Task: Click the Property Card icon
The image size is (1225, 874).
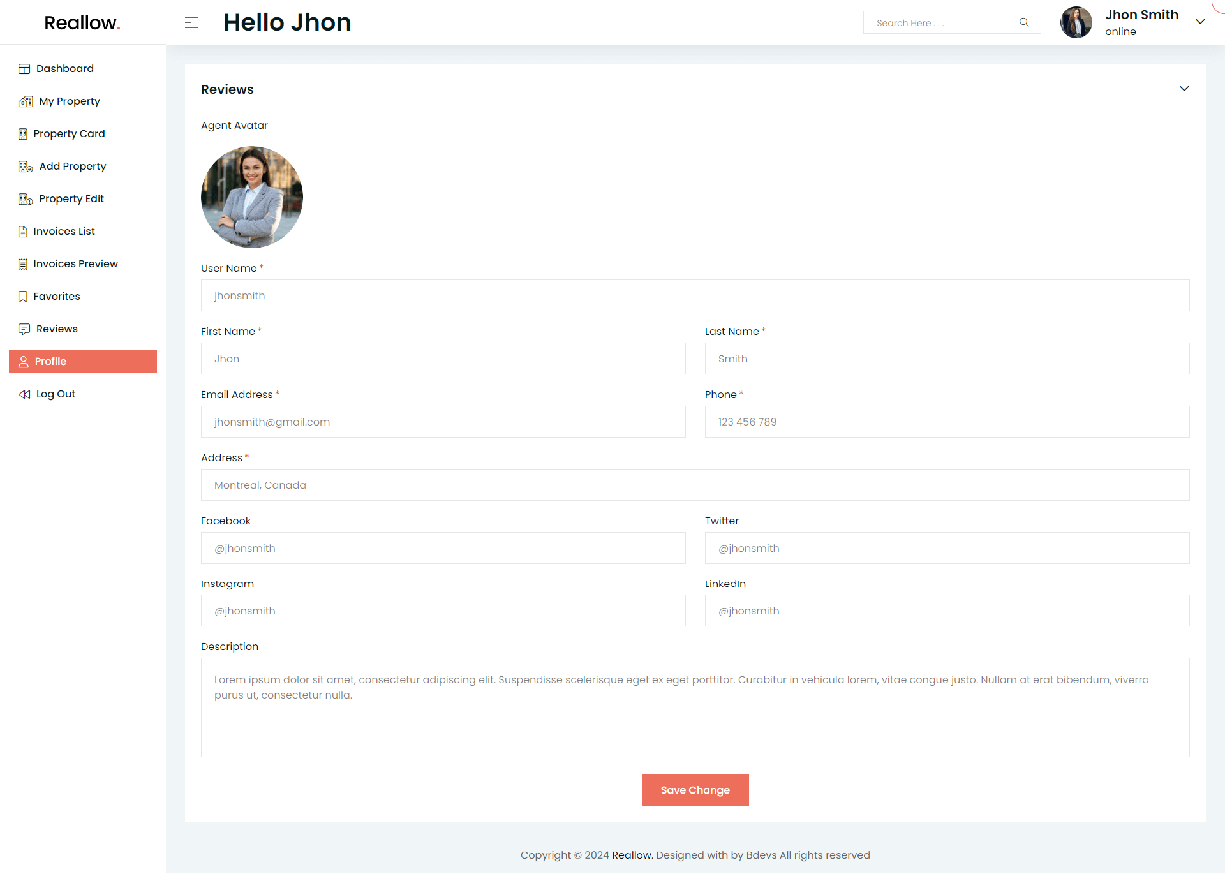Action: pyautogui.click(x=23, y=134)
